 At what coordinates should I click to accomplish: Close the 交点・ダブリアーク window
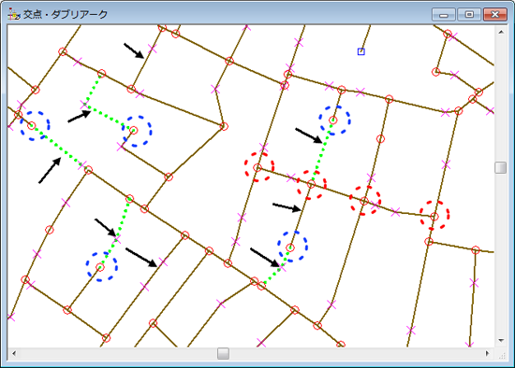[495, 15]
